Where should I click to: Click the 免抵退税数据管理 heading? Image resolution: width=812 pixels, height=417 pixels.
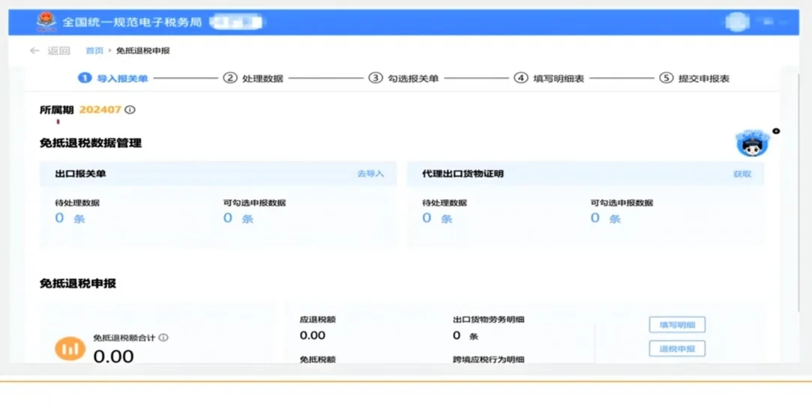(91, 143)
